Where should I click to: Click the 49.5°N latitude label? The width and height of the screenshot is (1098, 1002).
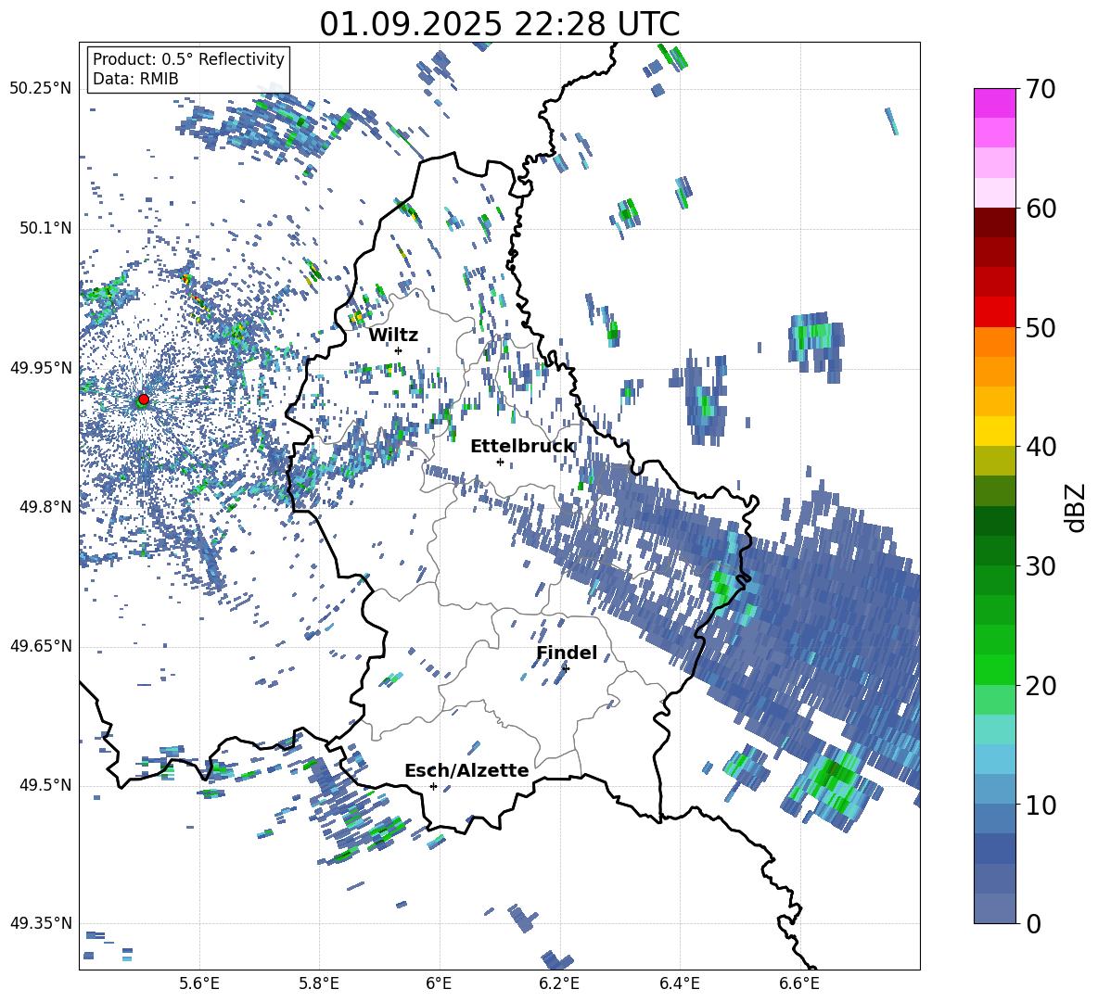click(45, 784)
